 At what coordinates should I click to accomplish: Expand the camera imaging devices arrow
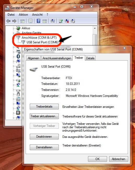(14, 52)
